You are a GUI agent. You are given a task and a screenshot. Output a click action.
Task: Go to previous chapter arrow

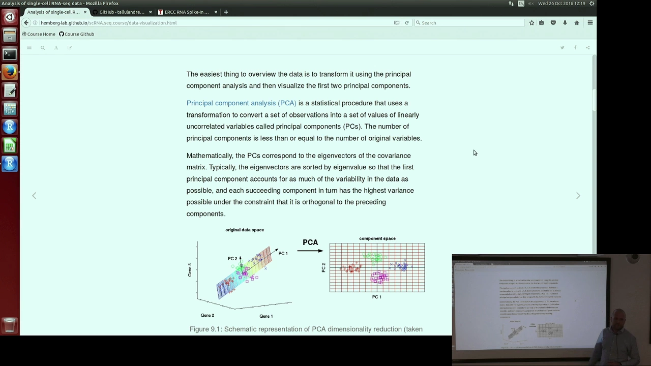[x=34, y=195]
